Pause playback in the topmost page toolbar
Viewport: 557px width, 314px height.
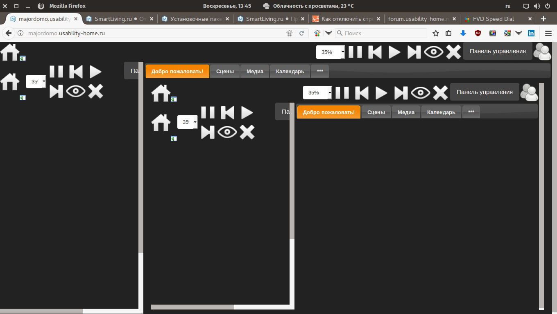click(x=355, y=52)
